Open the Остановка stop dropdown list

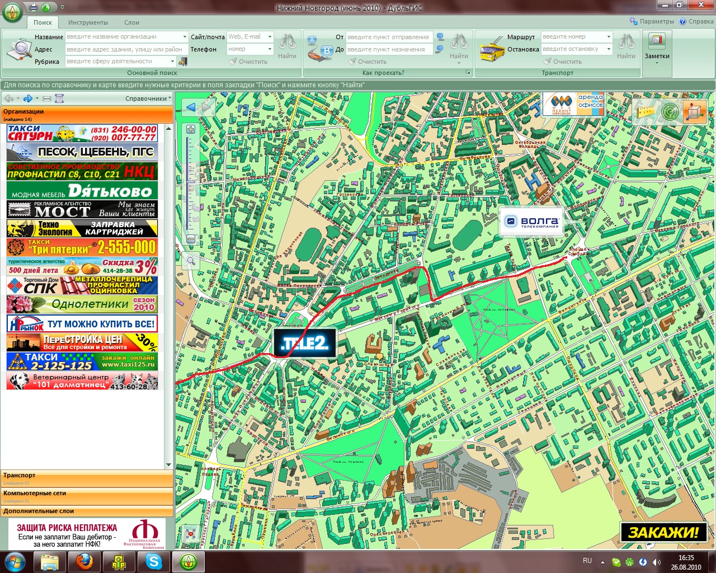point(609,49)
